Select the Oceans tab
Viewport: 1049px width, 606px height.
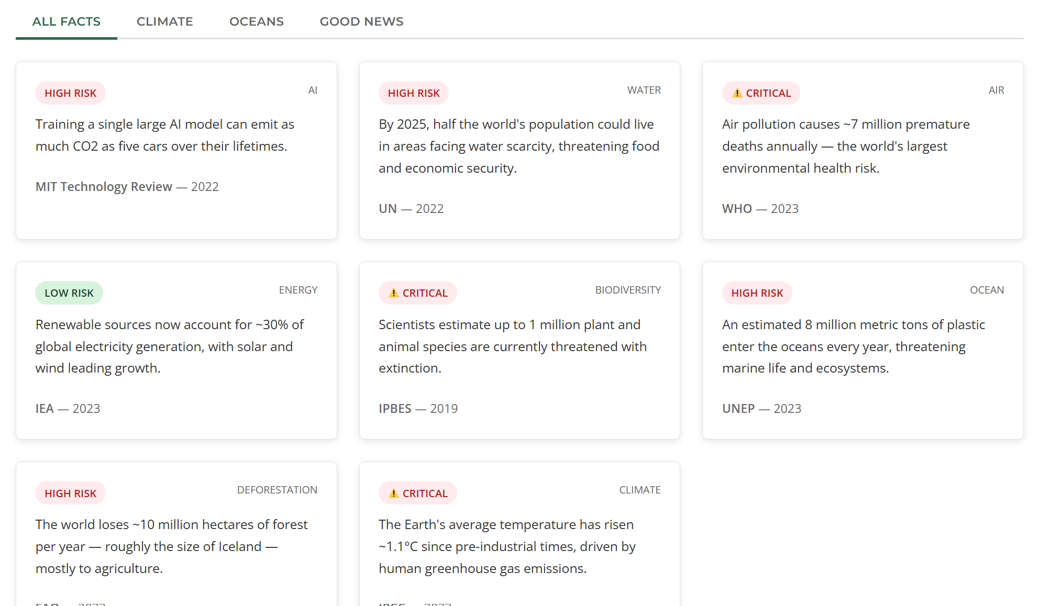256,21
